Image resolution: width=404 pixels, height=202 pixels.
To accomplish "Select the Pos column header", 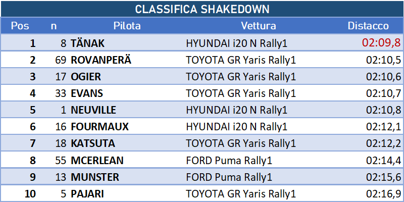I will pyautogui.click(x=20, y=26).
